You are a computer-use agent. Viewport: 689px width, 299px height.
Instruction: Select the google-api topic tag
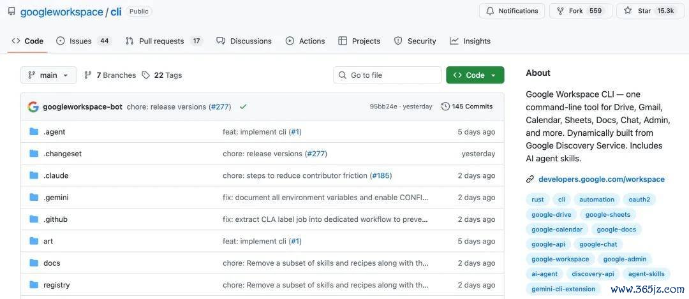point(549,244)
